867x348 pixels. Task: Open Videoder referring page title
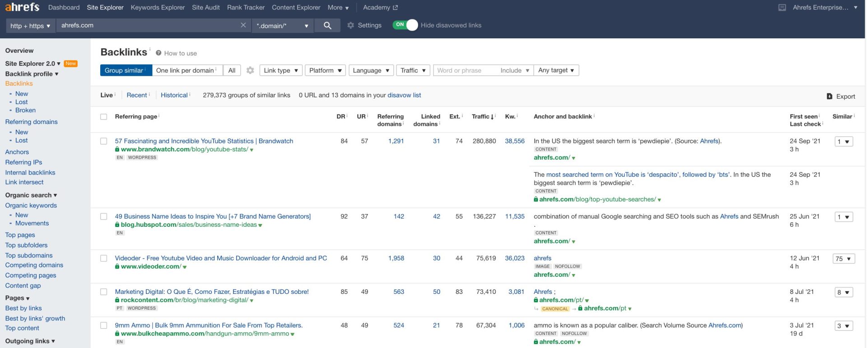point(221,258)
